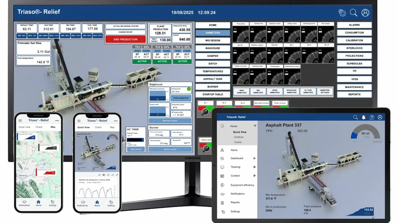Click the three-dot menu on left phone

(57, 121)
